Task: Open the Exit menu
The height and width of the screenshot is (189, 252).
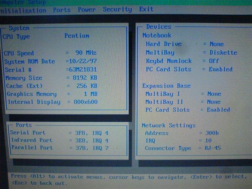Action: click(146, 9)
